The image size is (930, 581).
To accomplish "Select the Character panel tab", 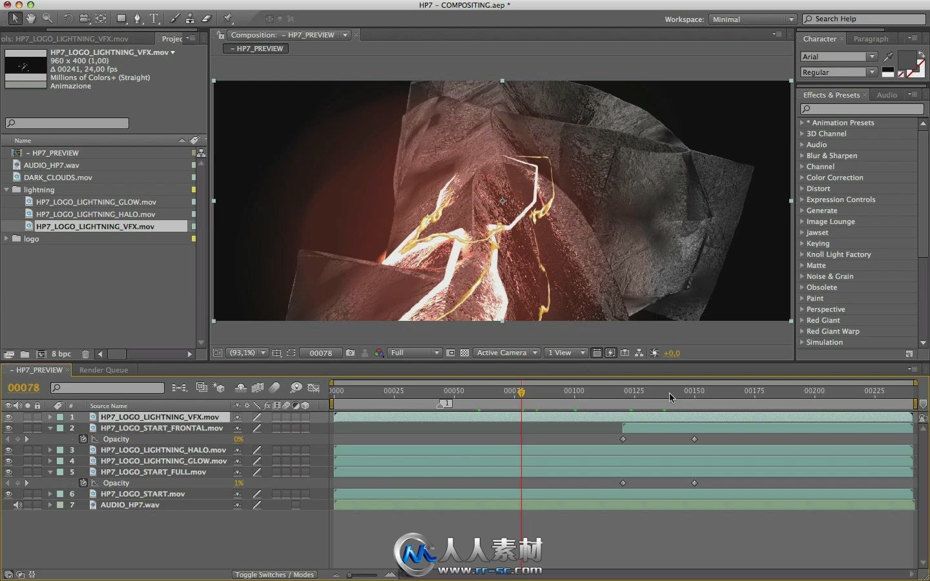I will tap(820, 39).
